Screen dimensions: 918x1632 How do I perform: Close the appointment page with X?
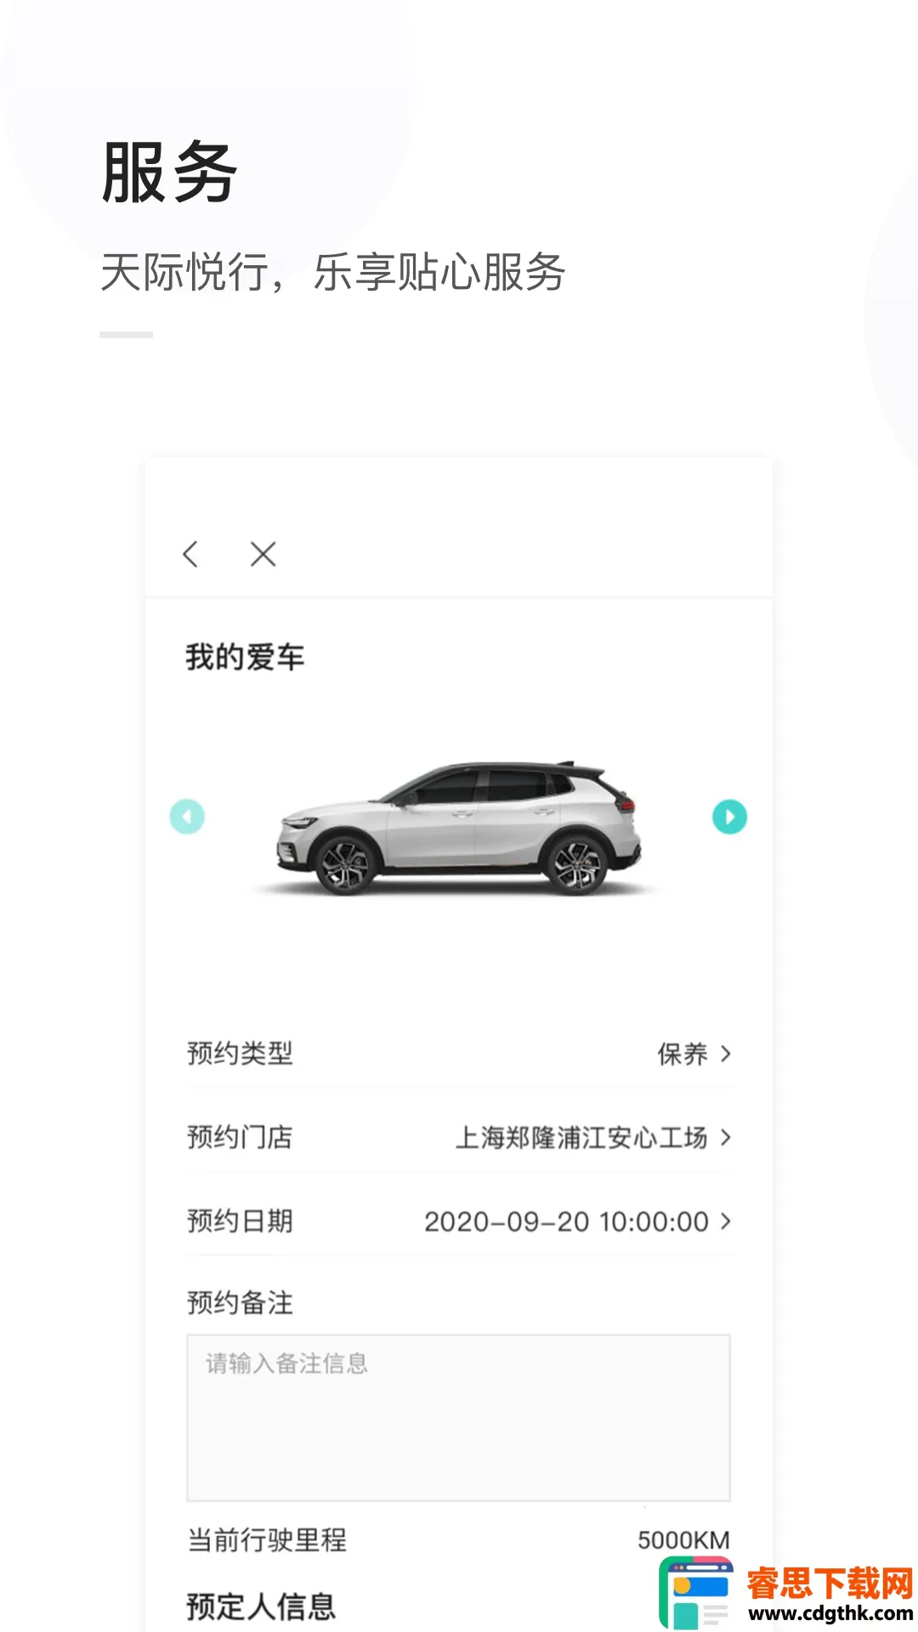pyautogui.click(x=263, y=554)
